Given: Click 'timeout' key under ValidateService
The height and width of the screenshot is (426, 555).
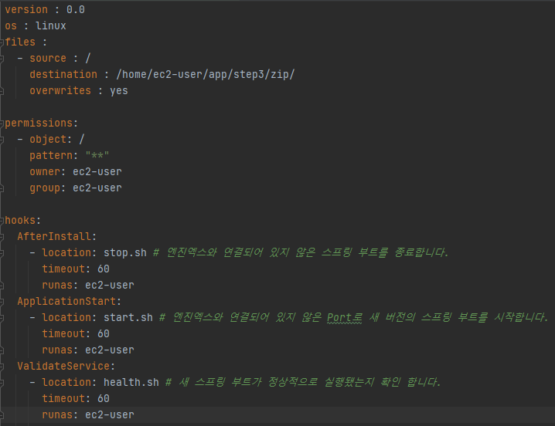Looking at the screenshot, I should point(63,399).
